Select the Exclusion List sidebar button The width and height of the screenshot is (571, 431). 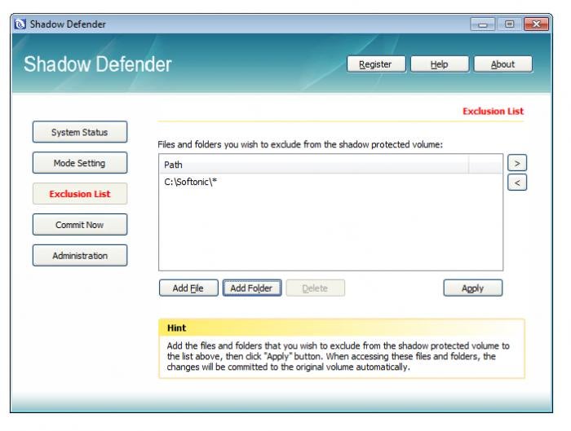click(x=80, y=194)
